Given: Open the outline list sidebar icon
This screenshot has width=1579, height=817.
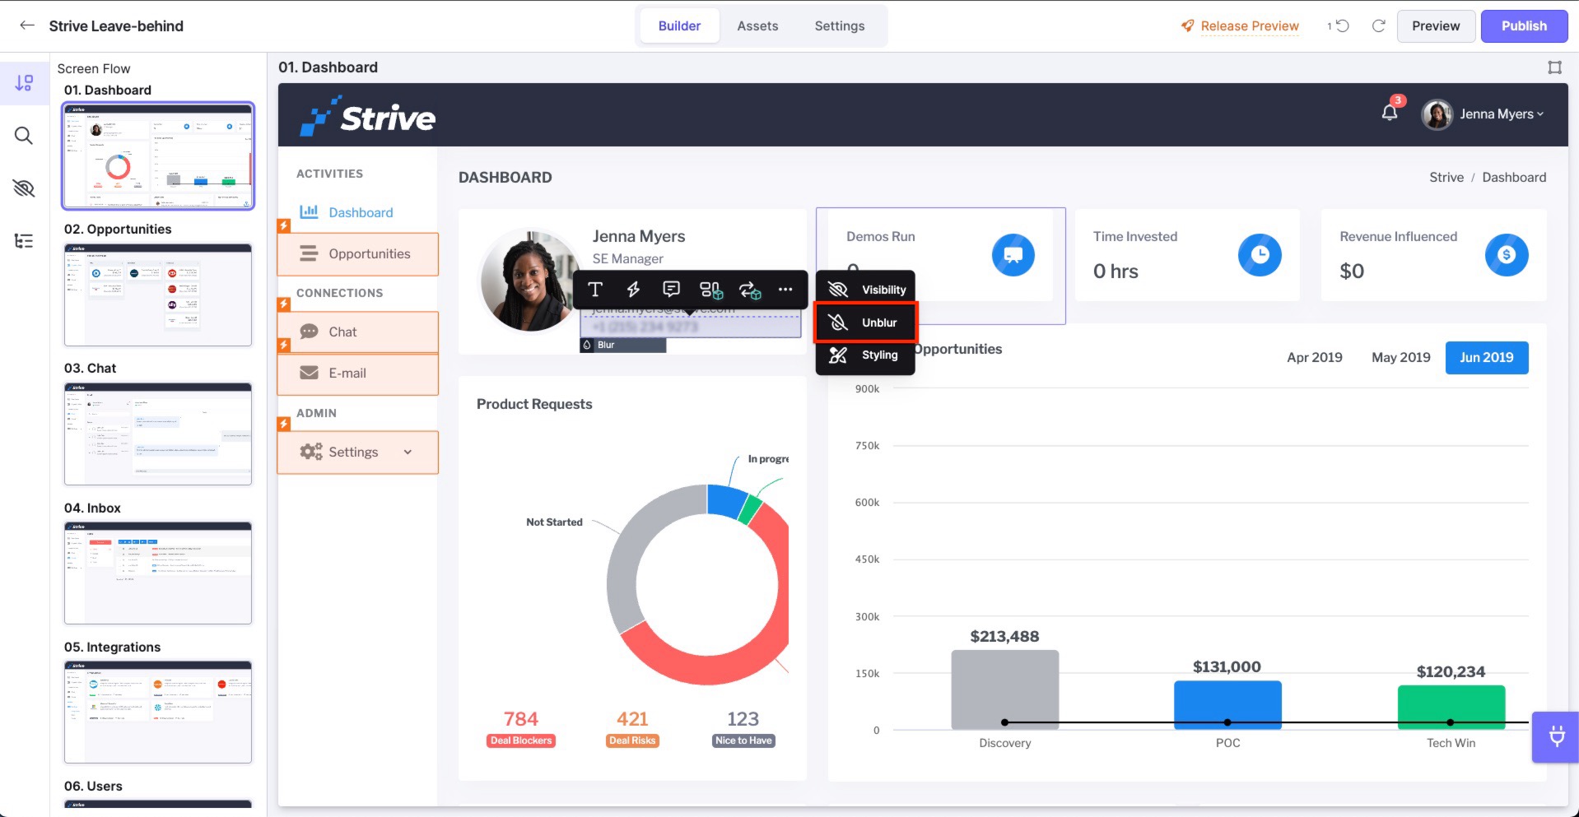Looking at the screenshot, I should click(x=24, y=241).
